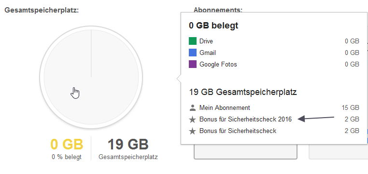Screen dimensions: 368x174
Task: Click the star icon for Sicherheitscheck 2016 bonus
Action: click(192, 120)
